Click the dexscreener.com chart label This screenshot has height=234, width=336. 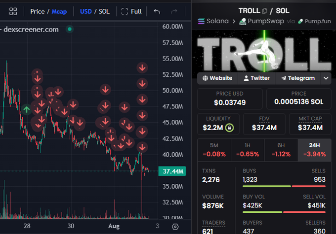click(31, 29)
